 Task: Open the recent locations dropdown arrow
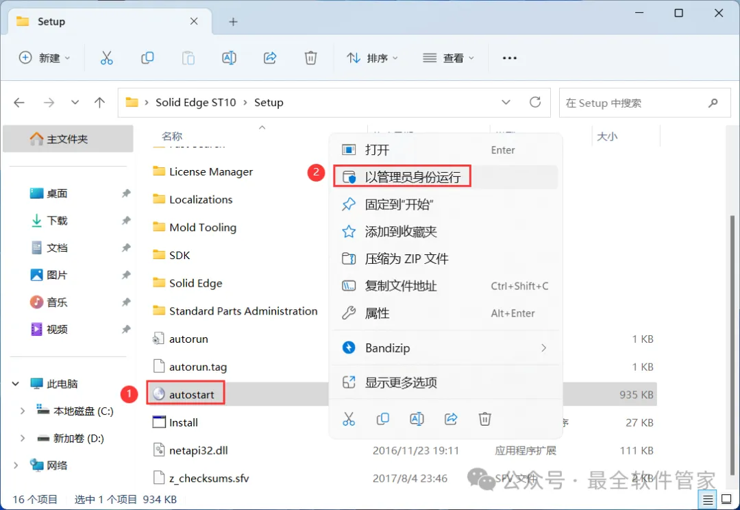(x=75, y=102)
